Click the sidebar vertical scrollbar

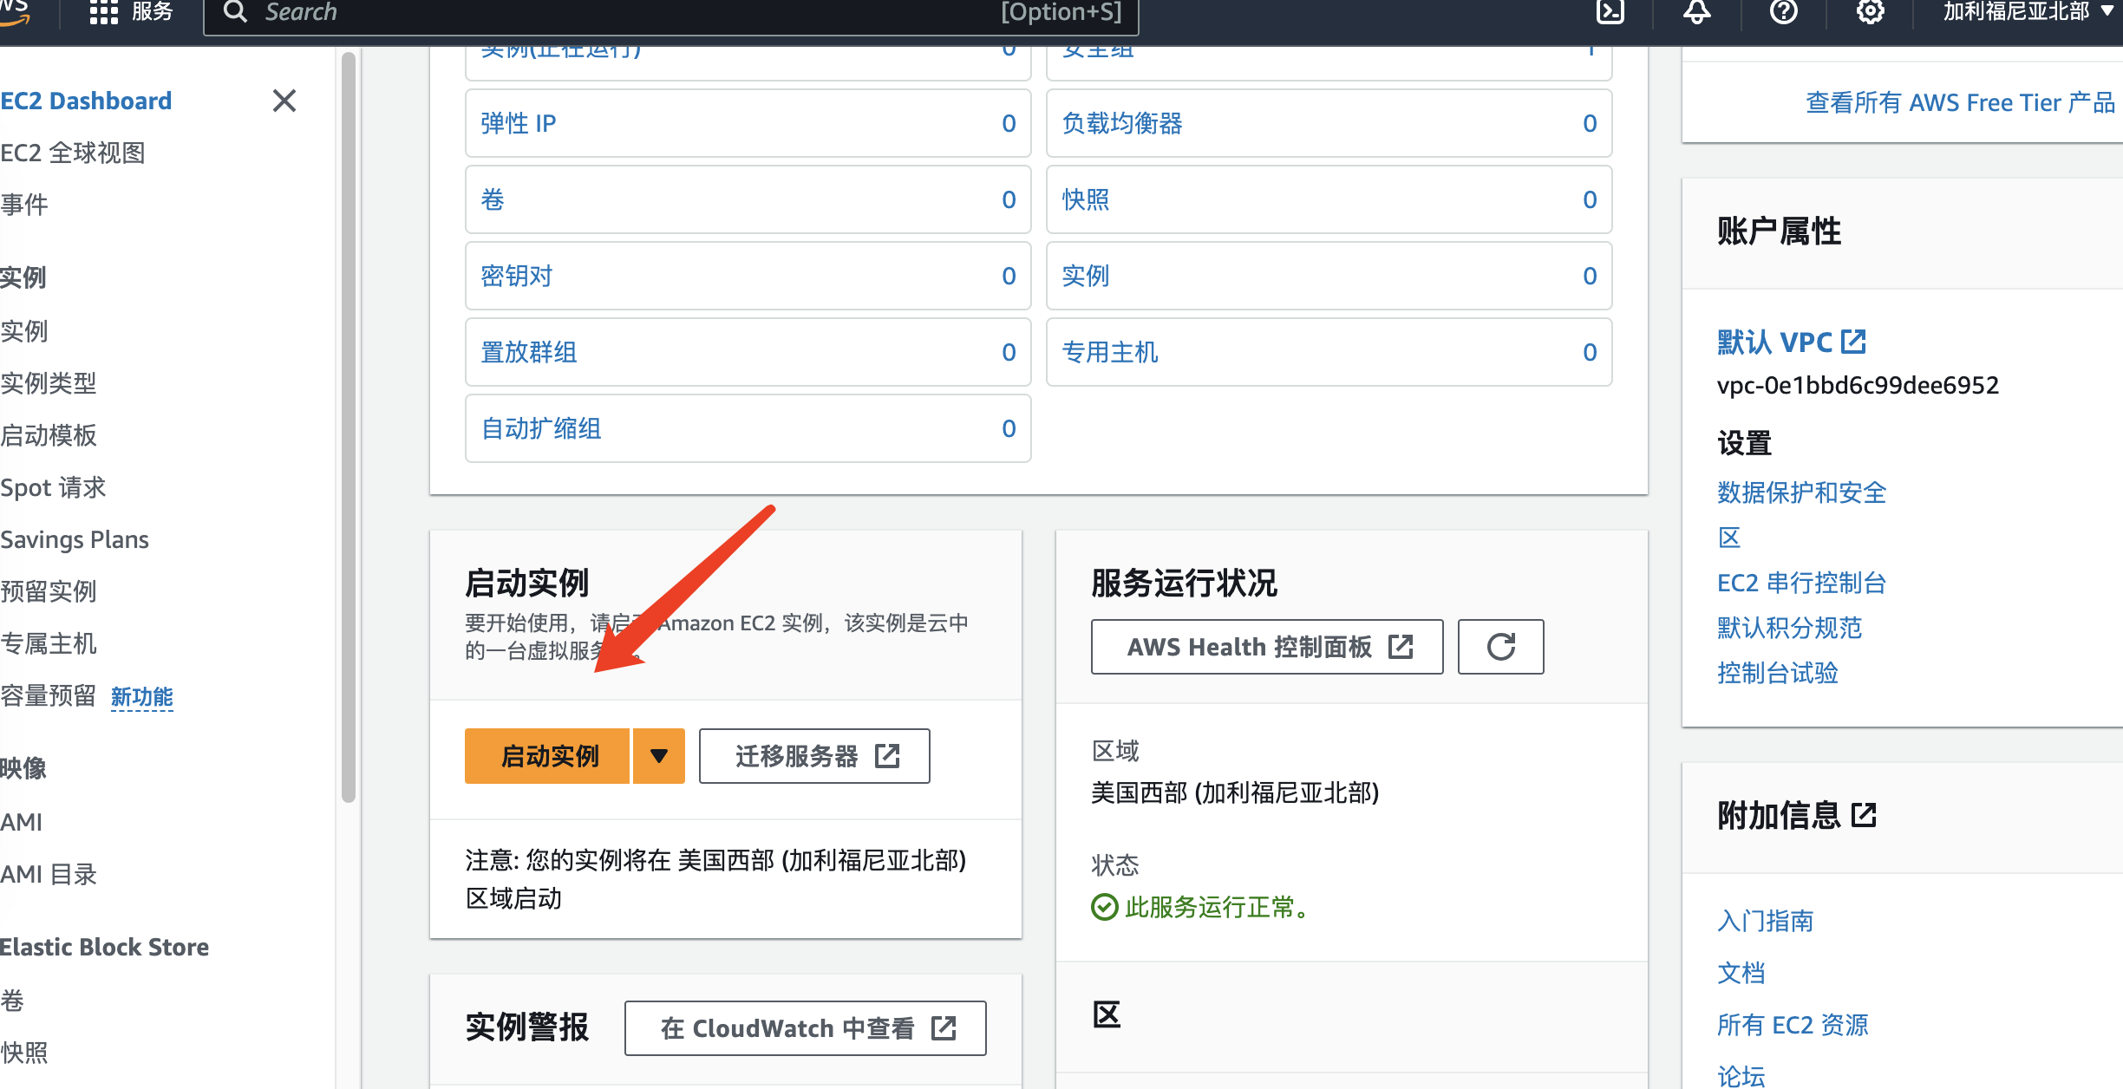tap(349, 427)
